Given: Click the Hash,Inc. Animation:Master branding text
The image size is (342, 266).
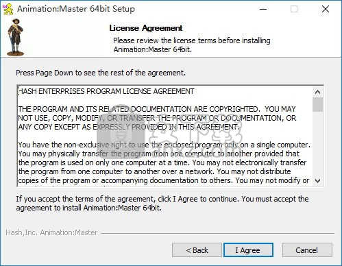Looking at the screenshot, I should pos(51,232).
